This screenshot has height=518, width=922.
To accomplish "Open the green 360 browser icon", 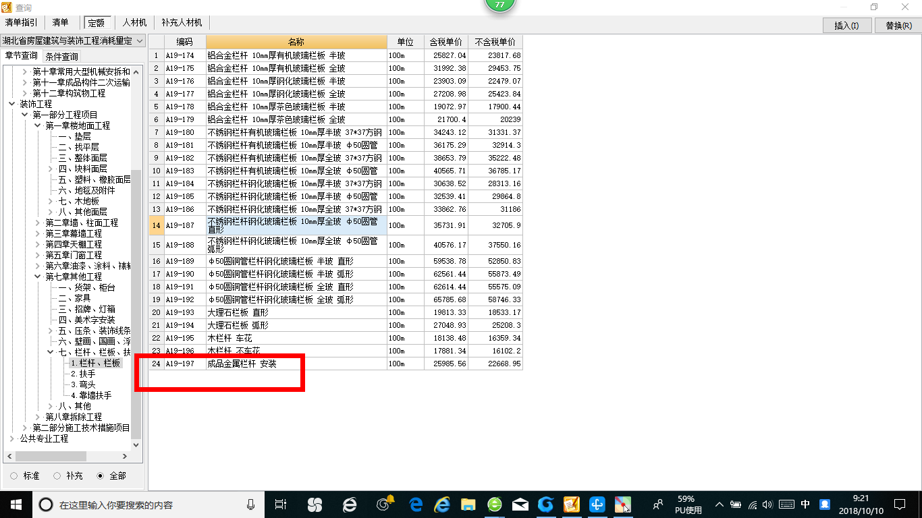I will click(494, 504).
